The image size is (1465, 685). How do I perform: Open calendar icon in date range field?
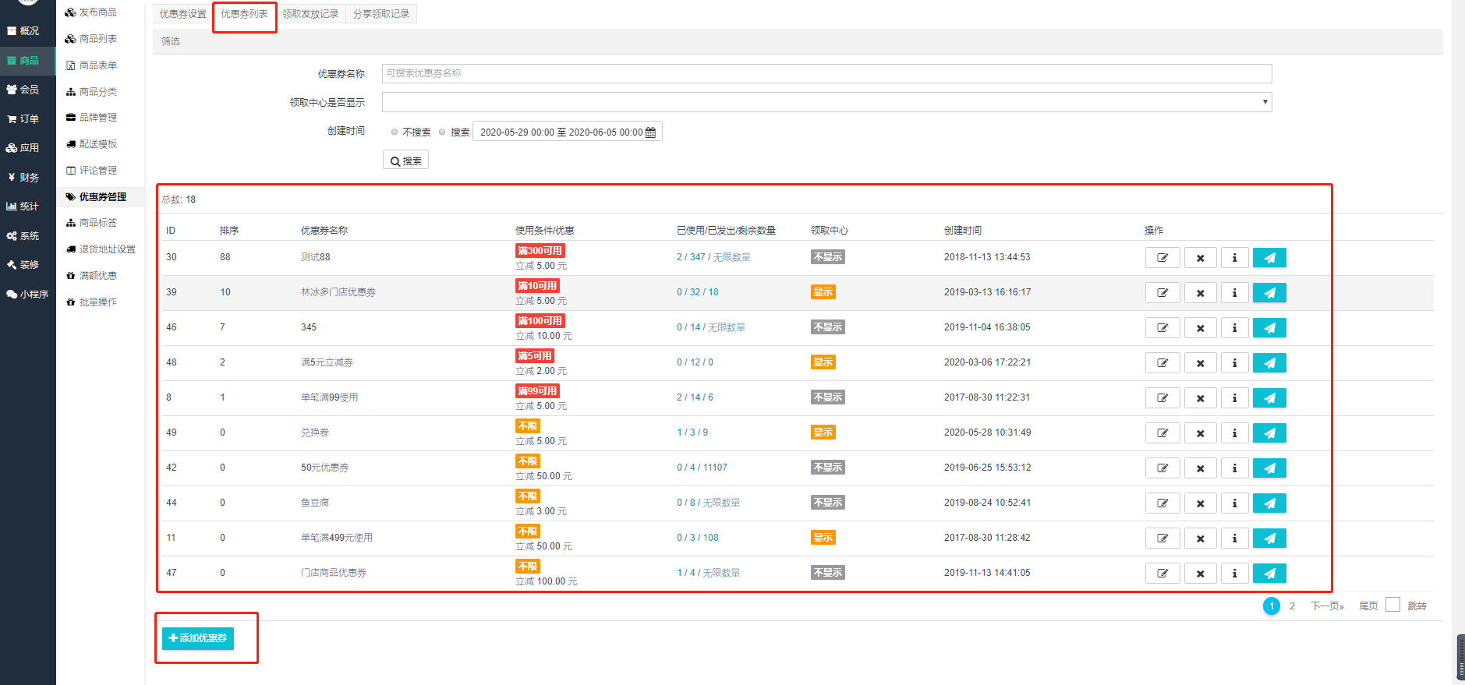650,132
